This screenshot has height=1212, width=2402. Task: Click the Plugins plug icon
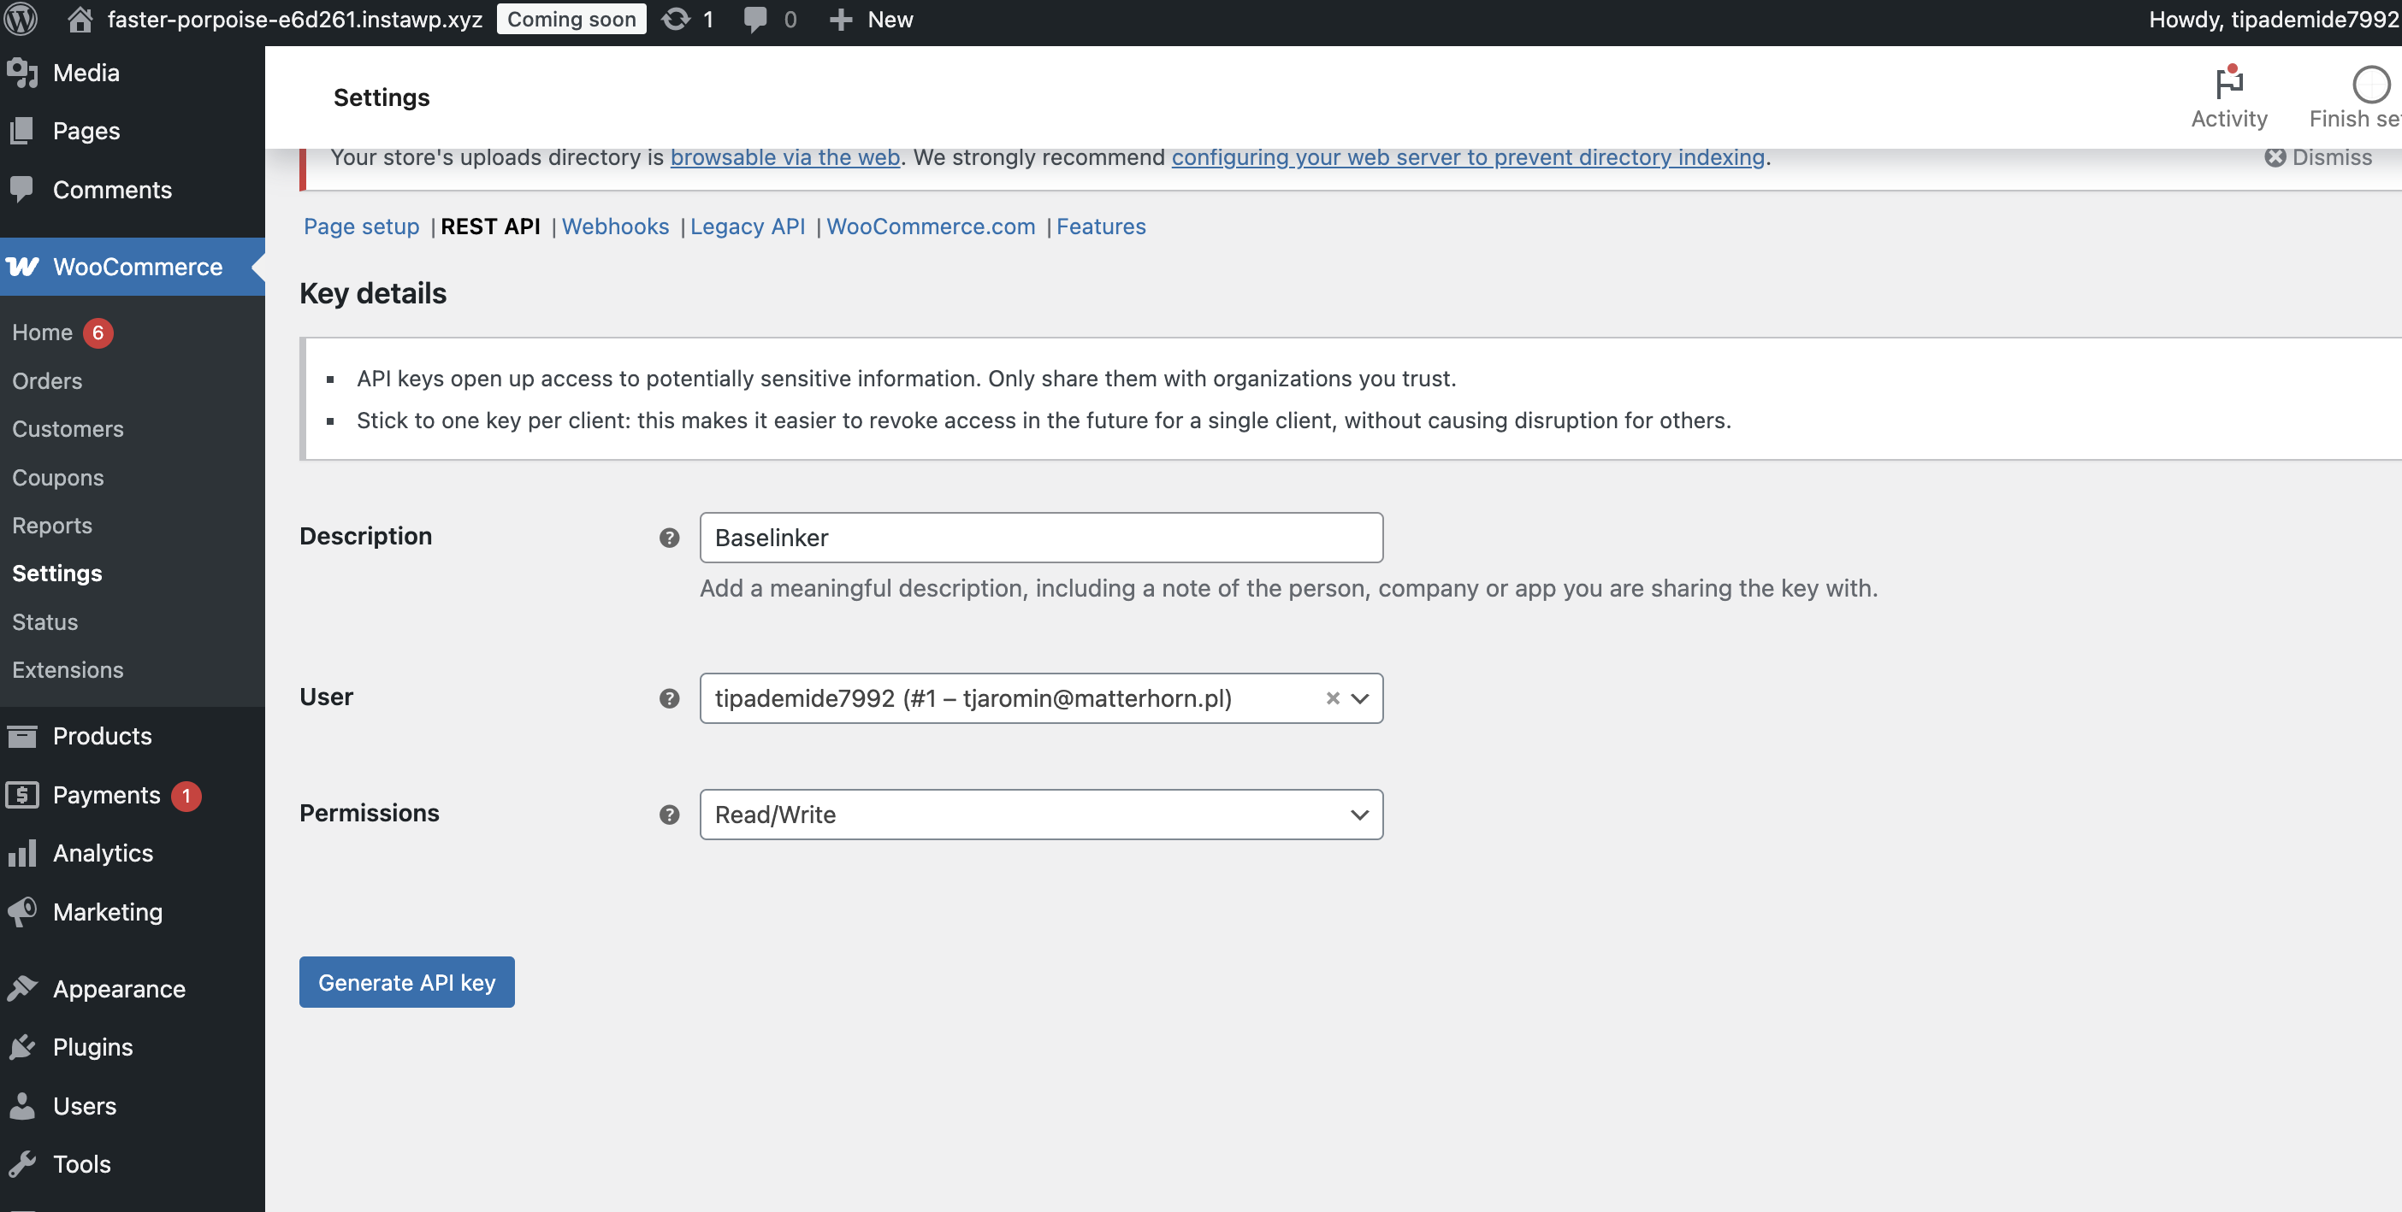click(22, 1047)
